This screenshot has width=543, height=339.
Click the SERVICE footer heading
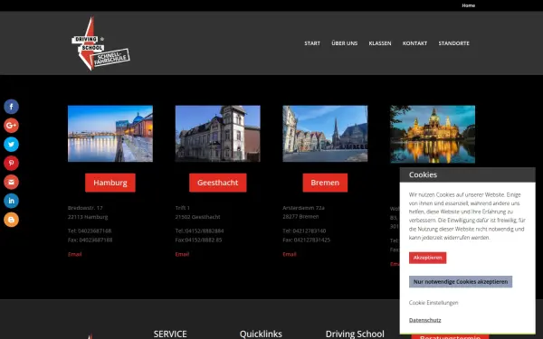pos(170,334)
